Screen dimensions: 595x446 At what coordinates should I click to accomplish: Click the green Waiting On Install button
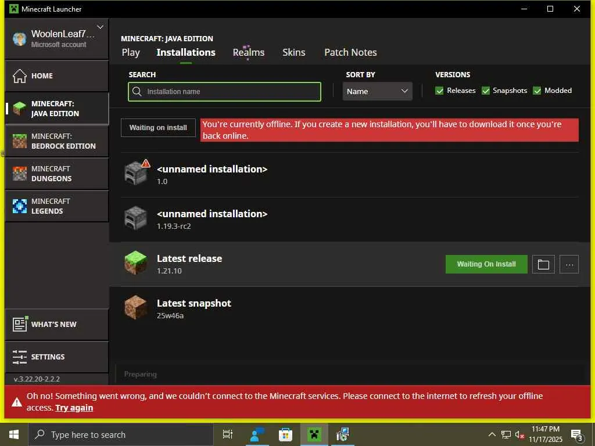(486, 264)
